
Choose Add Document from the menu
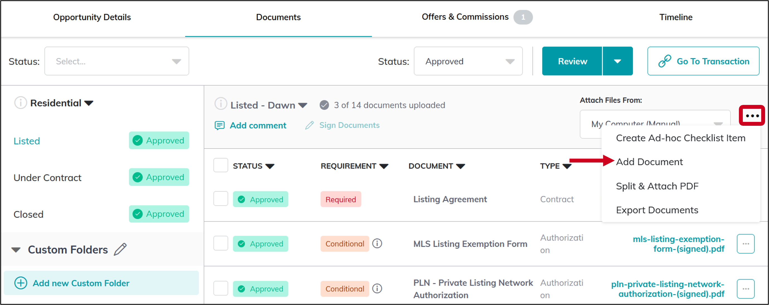[649, 162]
